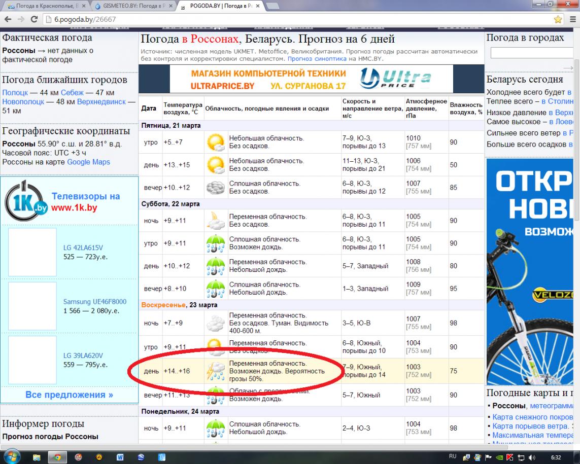Click the Прогноз синоптика link
This screenshot has width=580, height=464.
click(x=312, y=59)
